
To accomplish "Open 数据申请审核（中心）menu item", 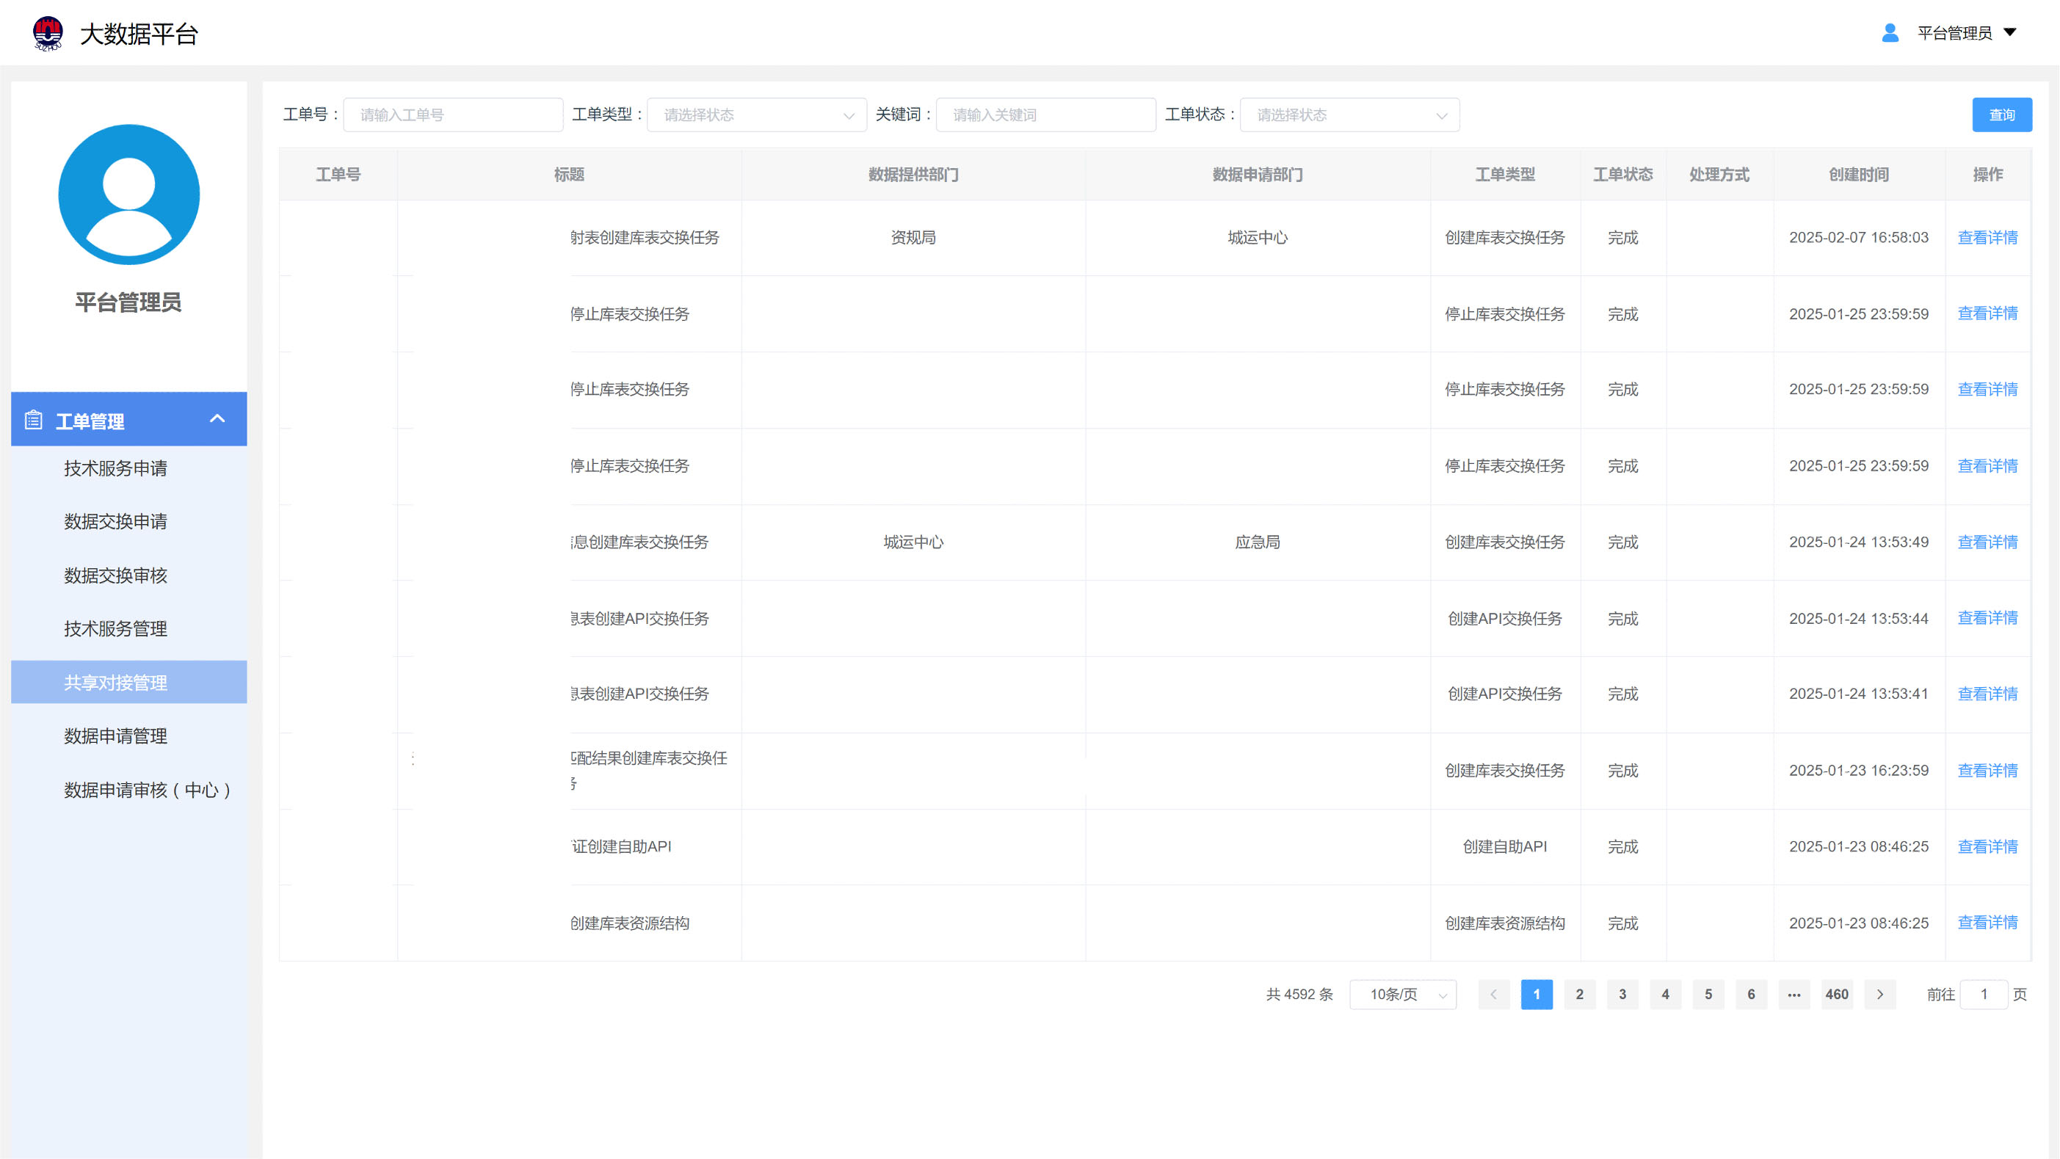I will (x=148, y=790).
